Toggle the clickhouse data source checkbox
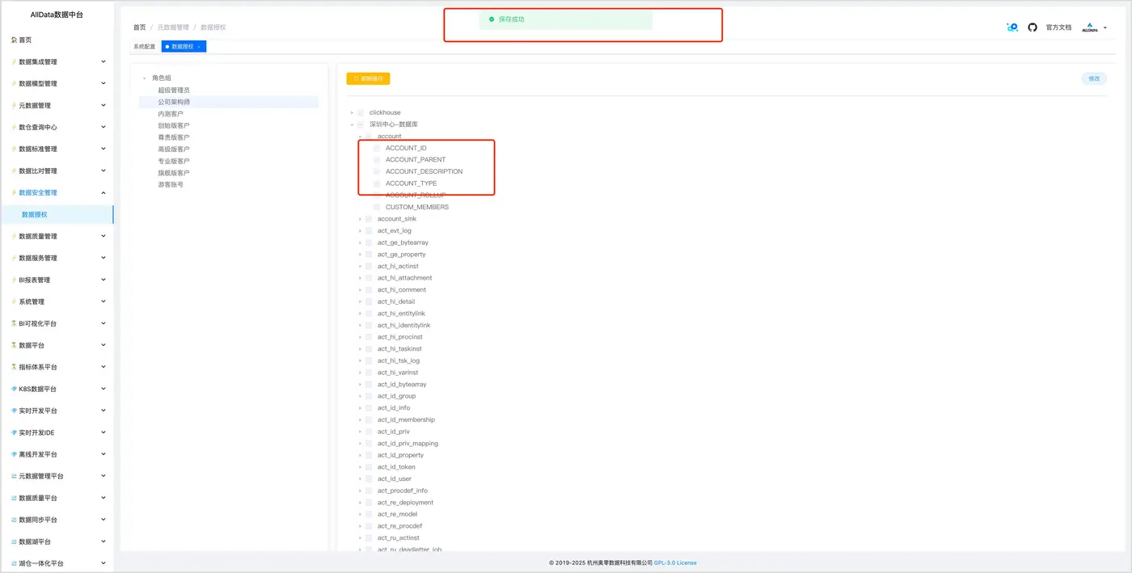 (361, 112)
